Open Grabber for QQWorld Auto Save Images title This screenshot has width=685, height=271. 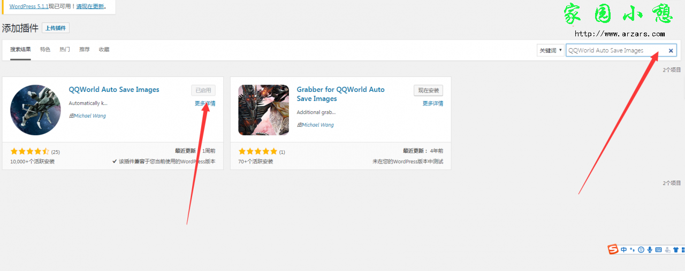pos(341,94)
